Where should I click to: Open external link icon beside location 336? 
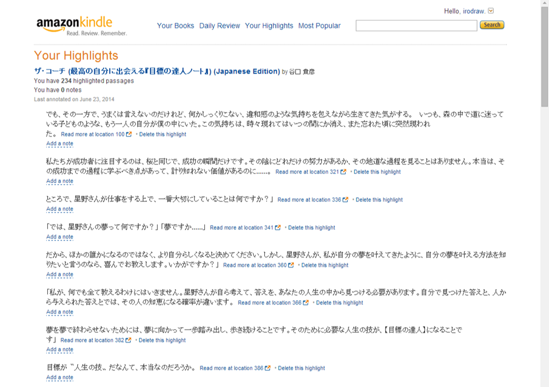346,200
